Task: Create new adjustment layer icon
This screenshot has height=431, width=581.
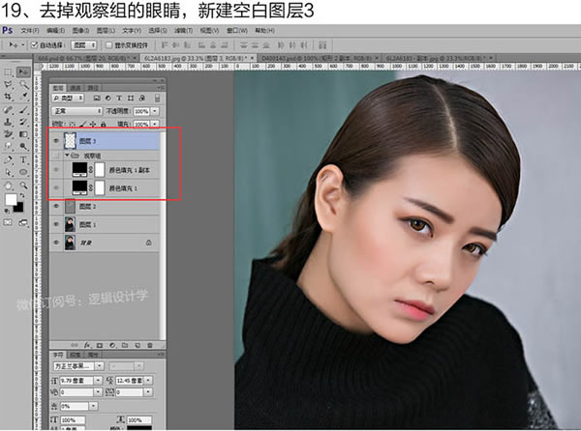Action: pyautogui.click(x=112, y=345)
